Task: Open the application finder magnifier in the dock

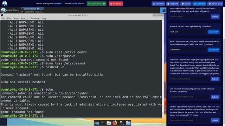Action: point(122,123)
